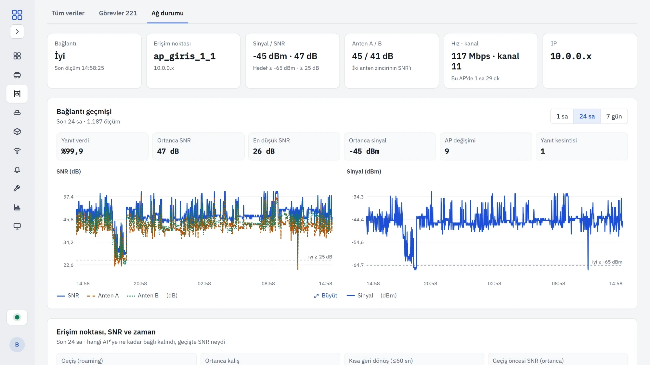Viewport: 650px width, 365px height.
Task: Select the highlighted robot/forklift sidebar icon
Action: [x=17, y=94]
